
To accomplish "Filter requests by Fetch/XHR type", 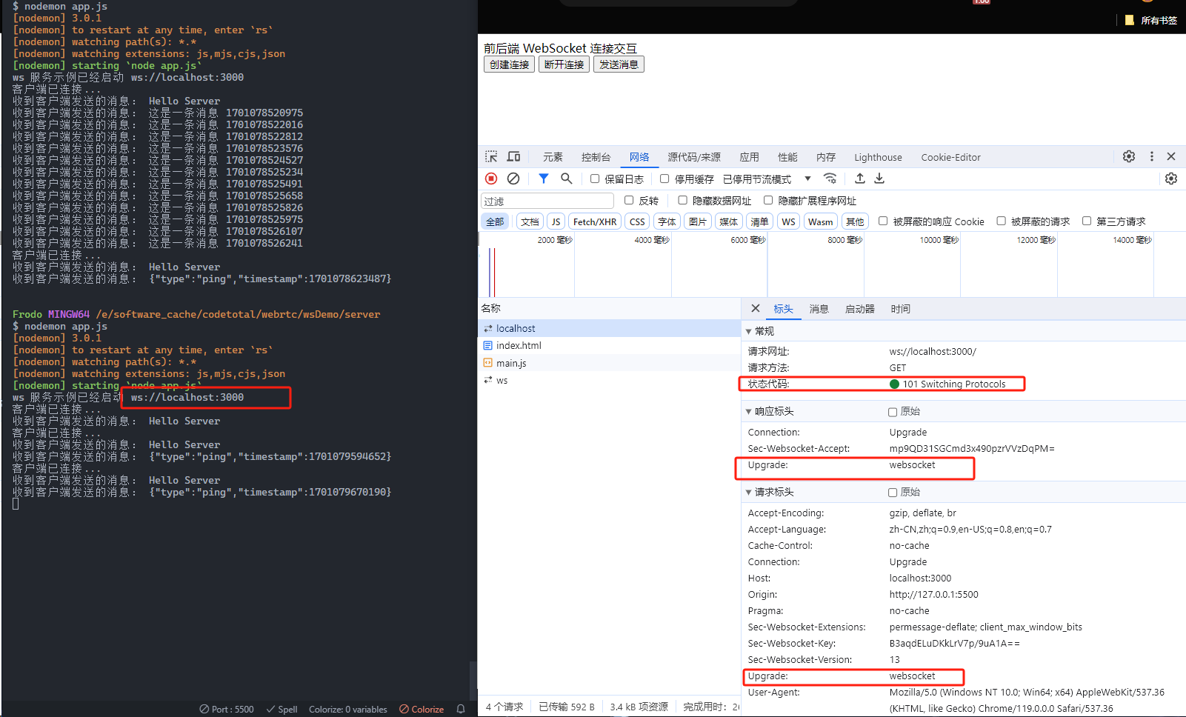I will pyautogui.click(x=595, y=221).
